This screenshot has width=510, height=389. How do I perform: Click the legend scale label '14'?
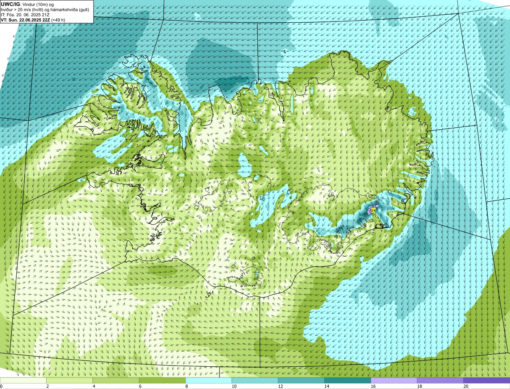click(327, 386)
